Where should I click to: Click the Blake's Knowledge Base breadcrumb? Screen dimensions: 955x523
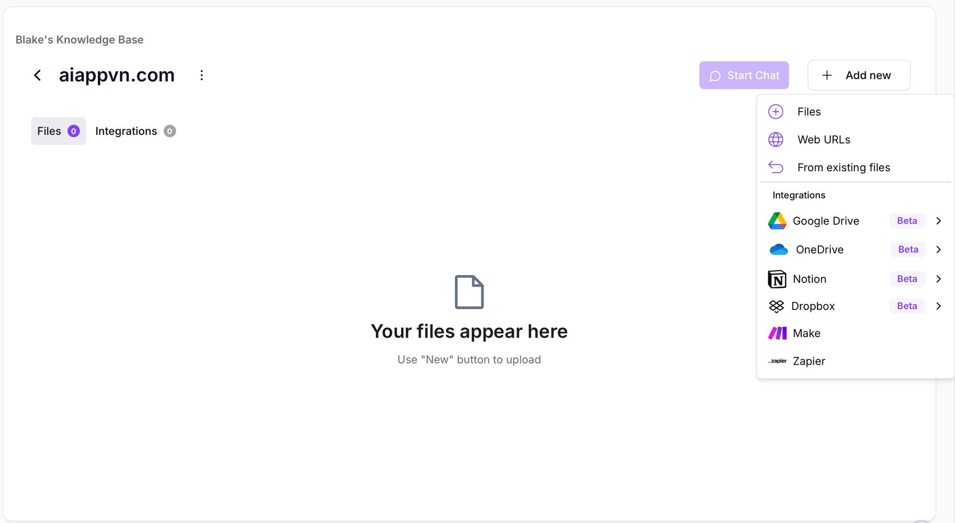[x=79, y=40]
